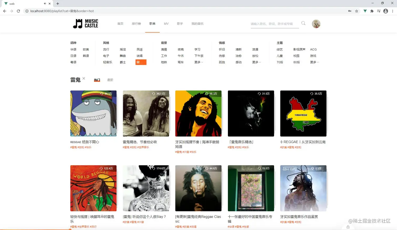
Task: Open 排行榜 navigation tab
Action: click(x=136, y=24)
